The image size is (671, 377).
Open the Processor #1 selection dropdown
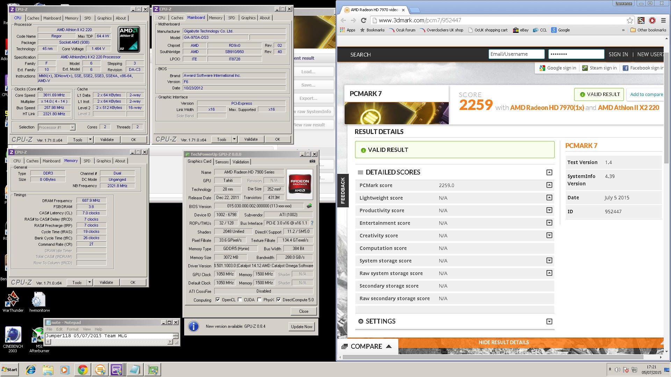[x=72, y=127]
